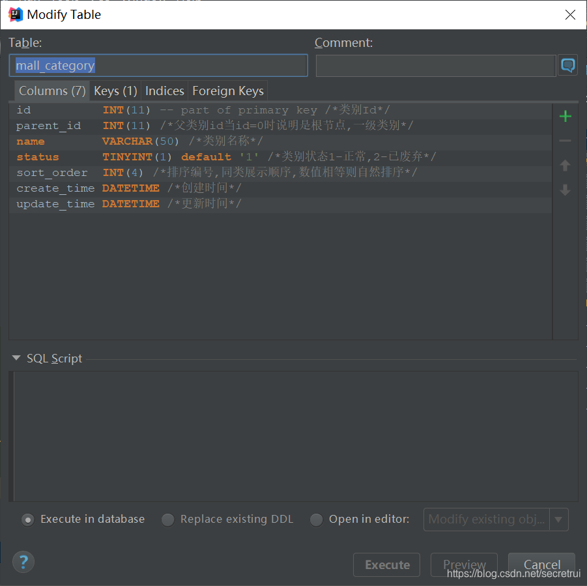Open the Modify existing object dropdown
Screen dimensions: 587x586
pos(558,520)
